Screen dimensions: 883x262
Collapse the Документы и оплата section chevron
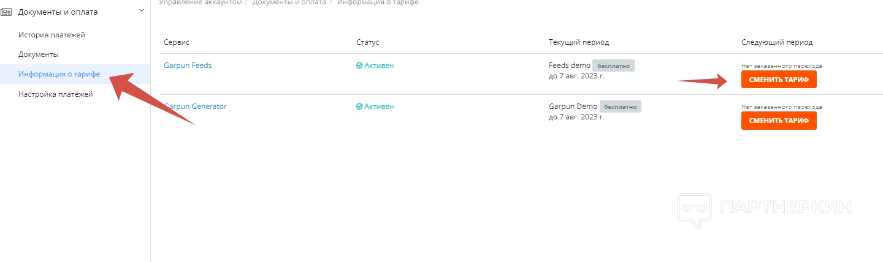pos(142,10)
